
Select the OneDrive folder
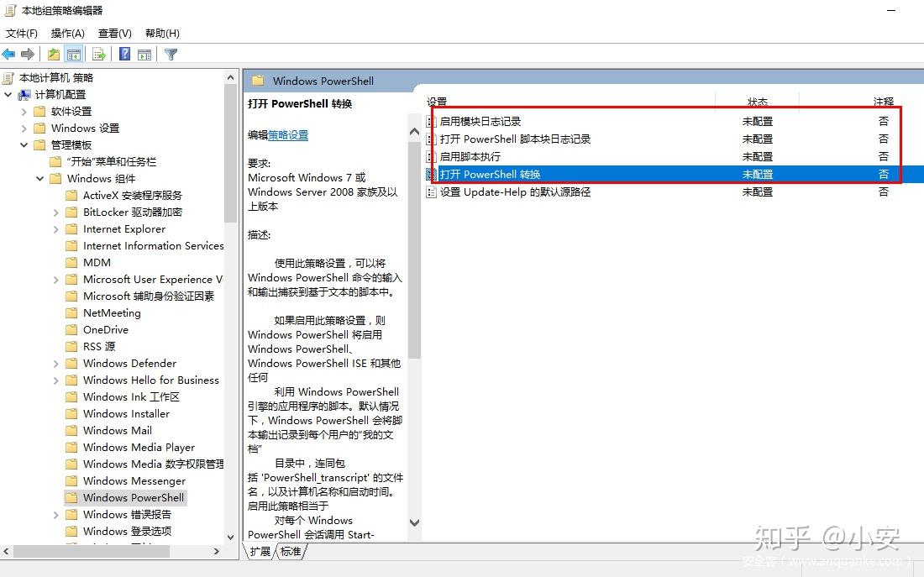pyautogui.click(x=106, y=329)
